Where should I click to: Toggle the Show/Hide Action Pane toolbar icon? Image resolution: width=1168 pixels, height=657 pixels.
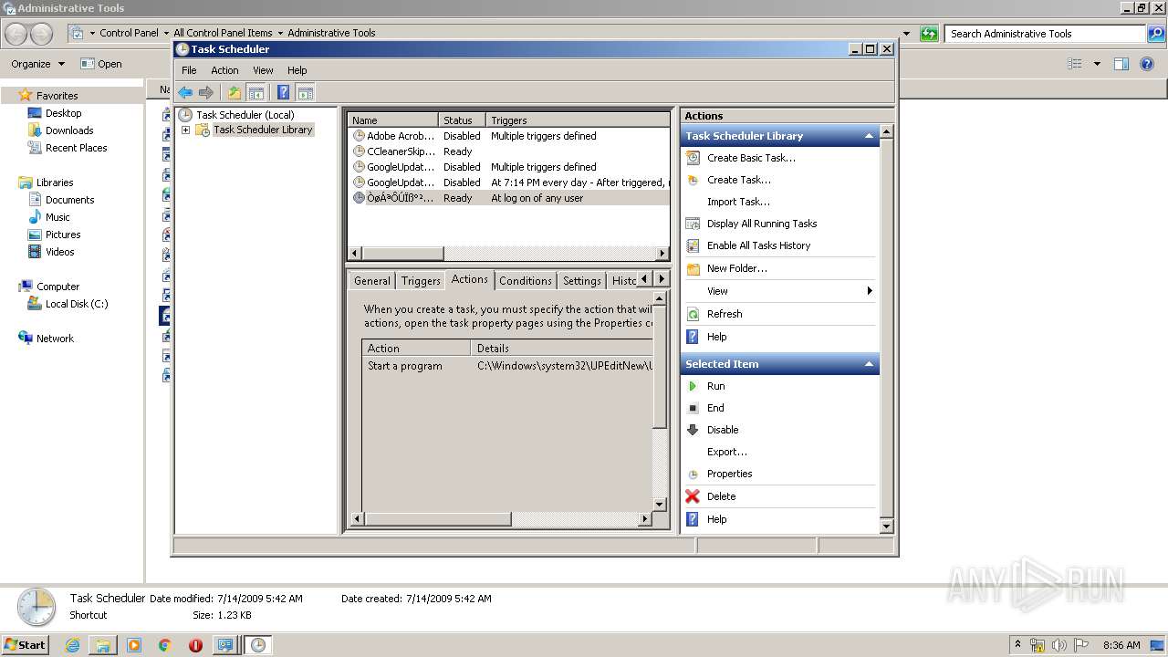306,92
